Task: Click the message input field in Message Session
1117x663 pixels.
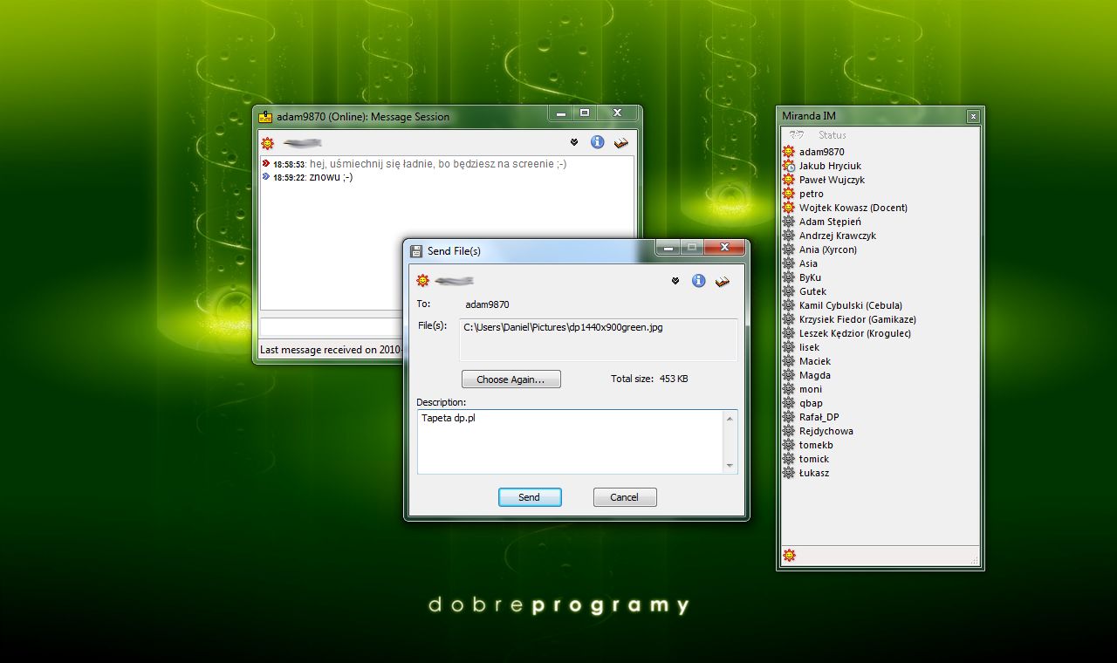Action: coord(332,325)
